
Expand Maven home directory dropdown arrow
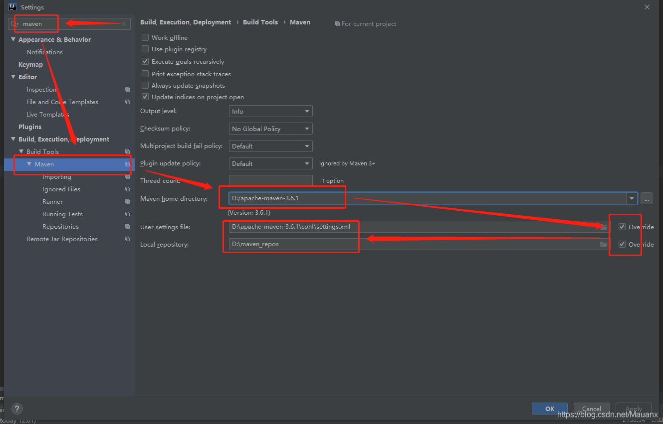pyautogui.click(x=632, y=198)
